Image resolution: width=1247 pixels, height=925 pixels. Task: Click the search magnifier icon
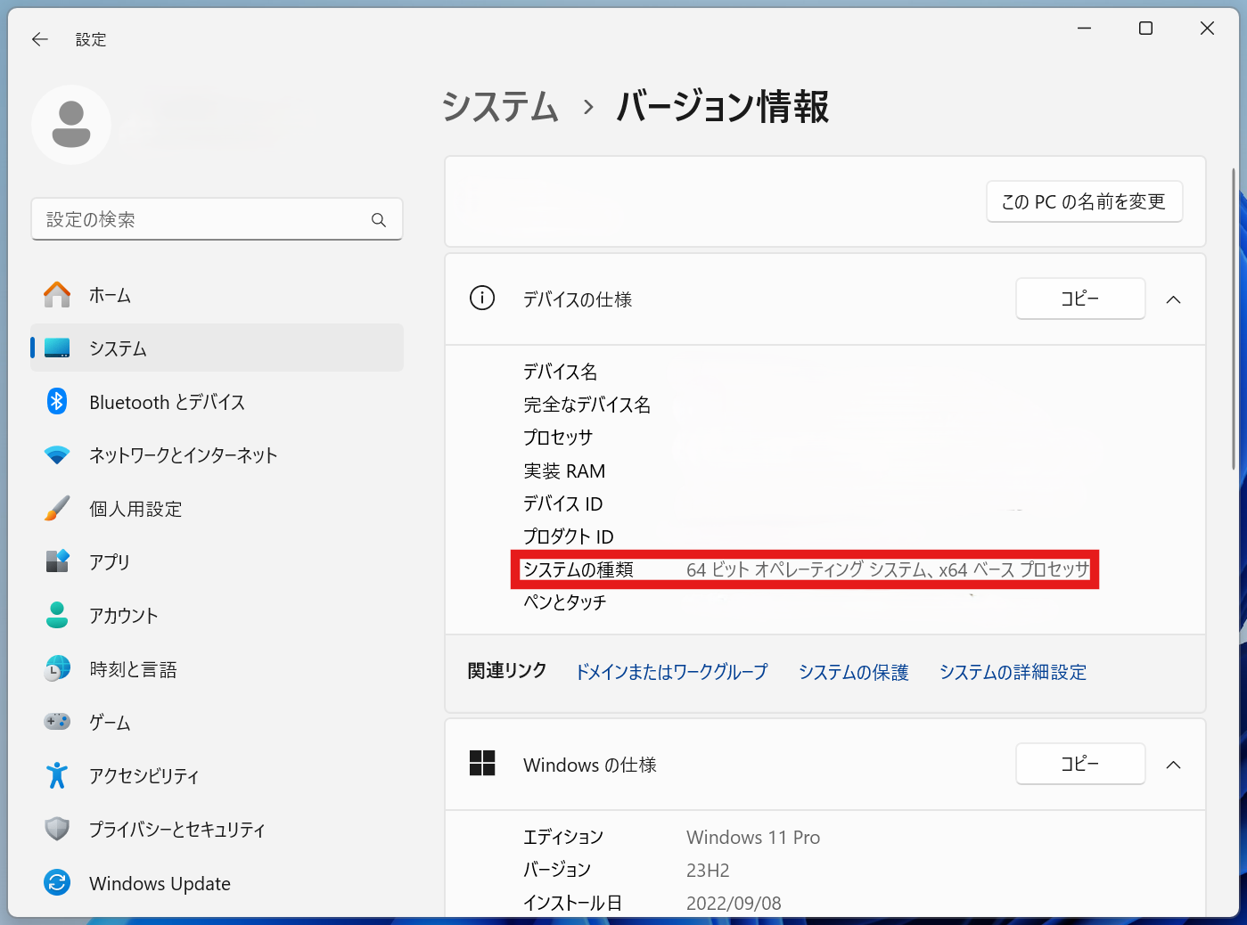pyautogui.click(x=379, y=220)
